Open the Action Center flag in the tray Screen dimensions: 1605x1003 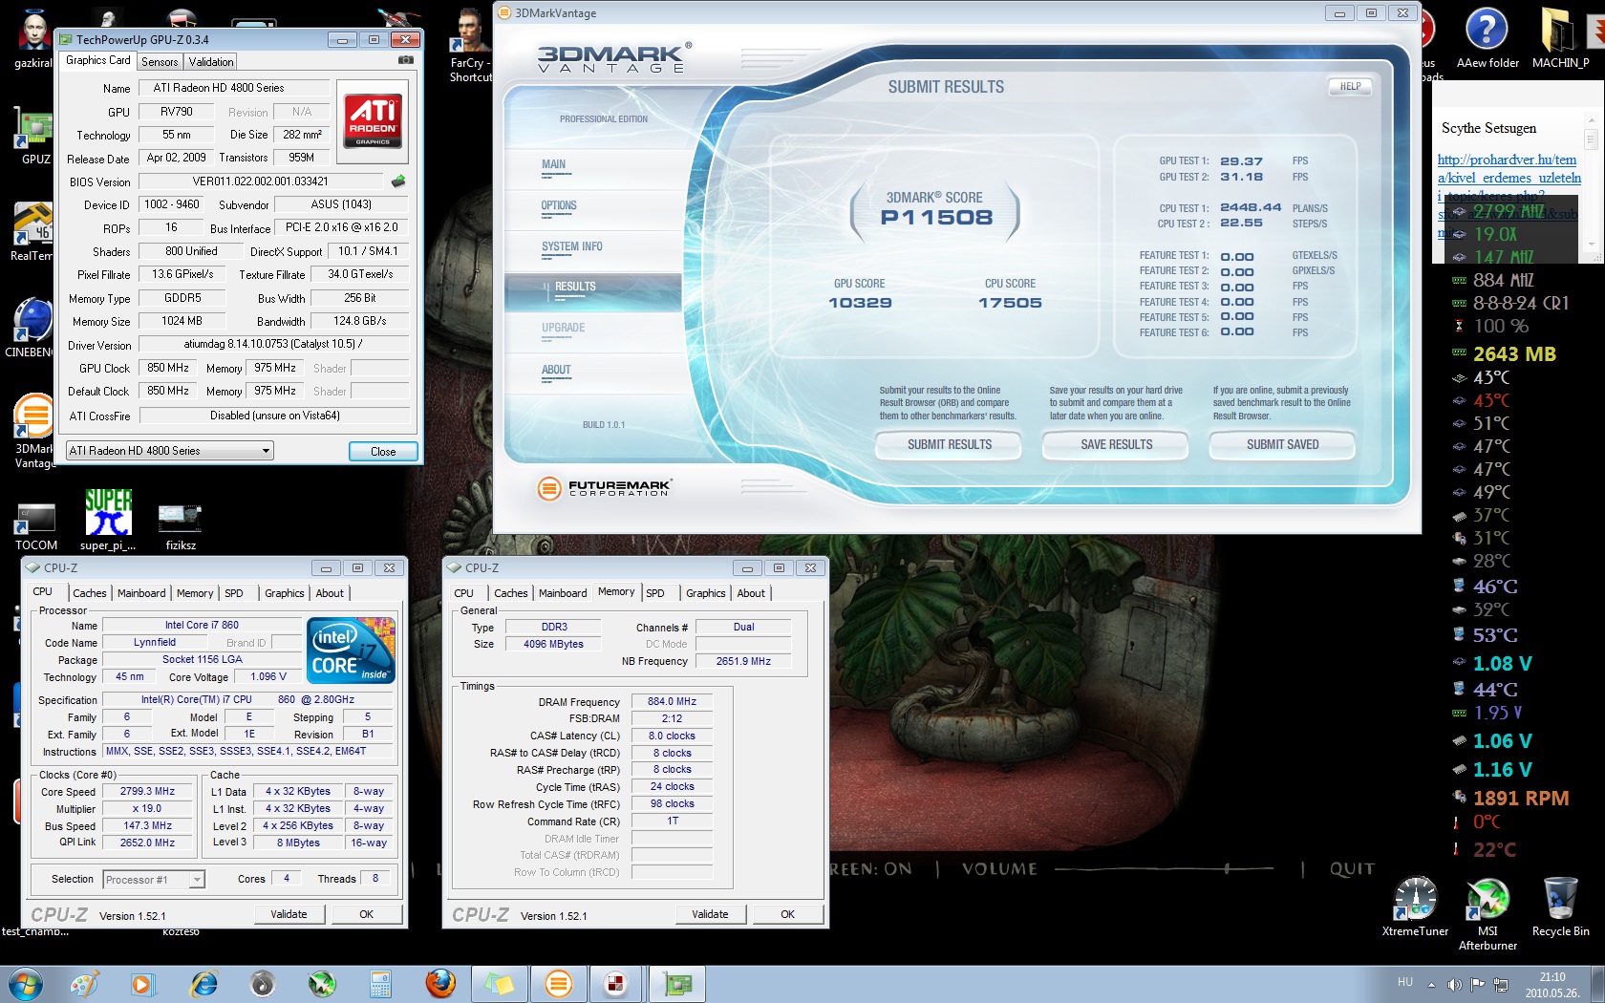point(1478,984)
